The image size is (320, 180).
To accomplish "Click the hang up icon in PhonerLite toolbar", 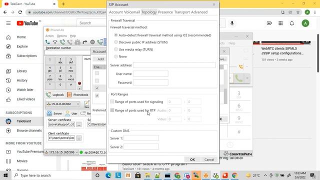I will pos(55,42).
